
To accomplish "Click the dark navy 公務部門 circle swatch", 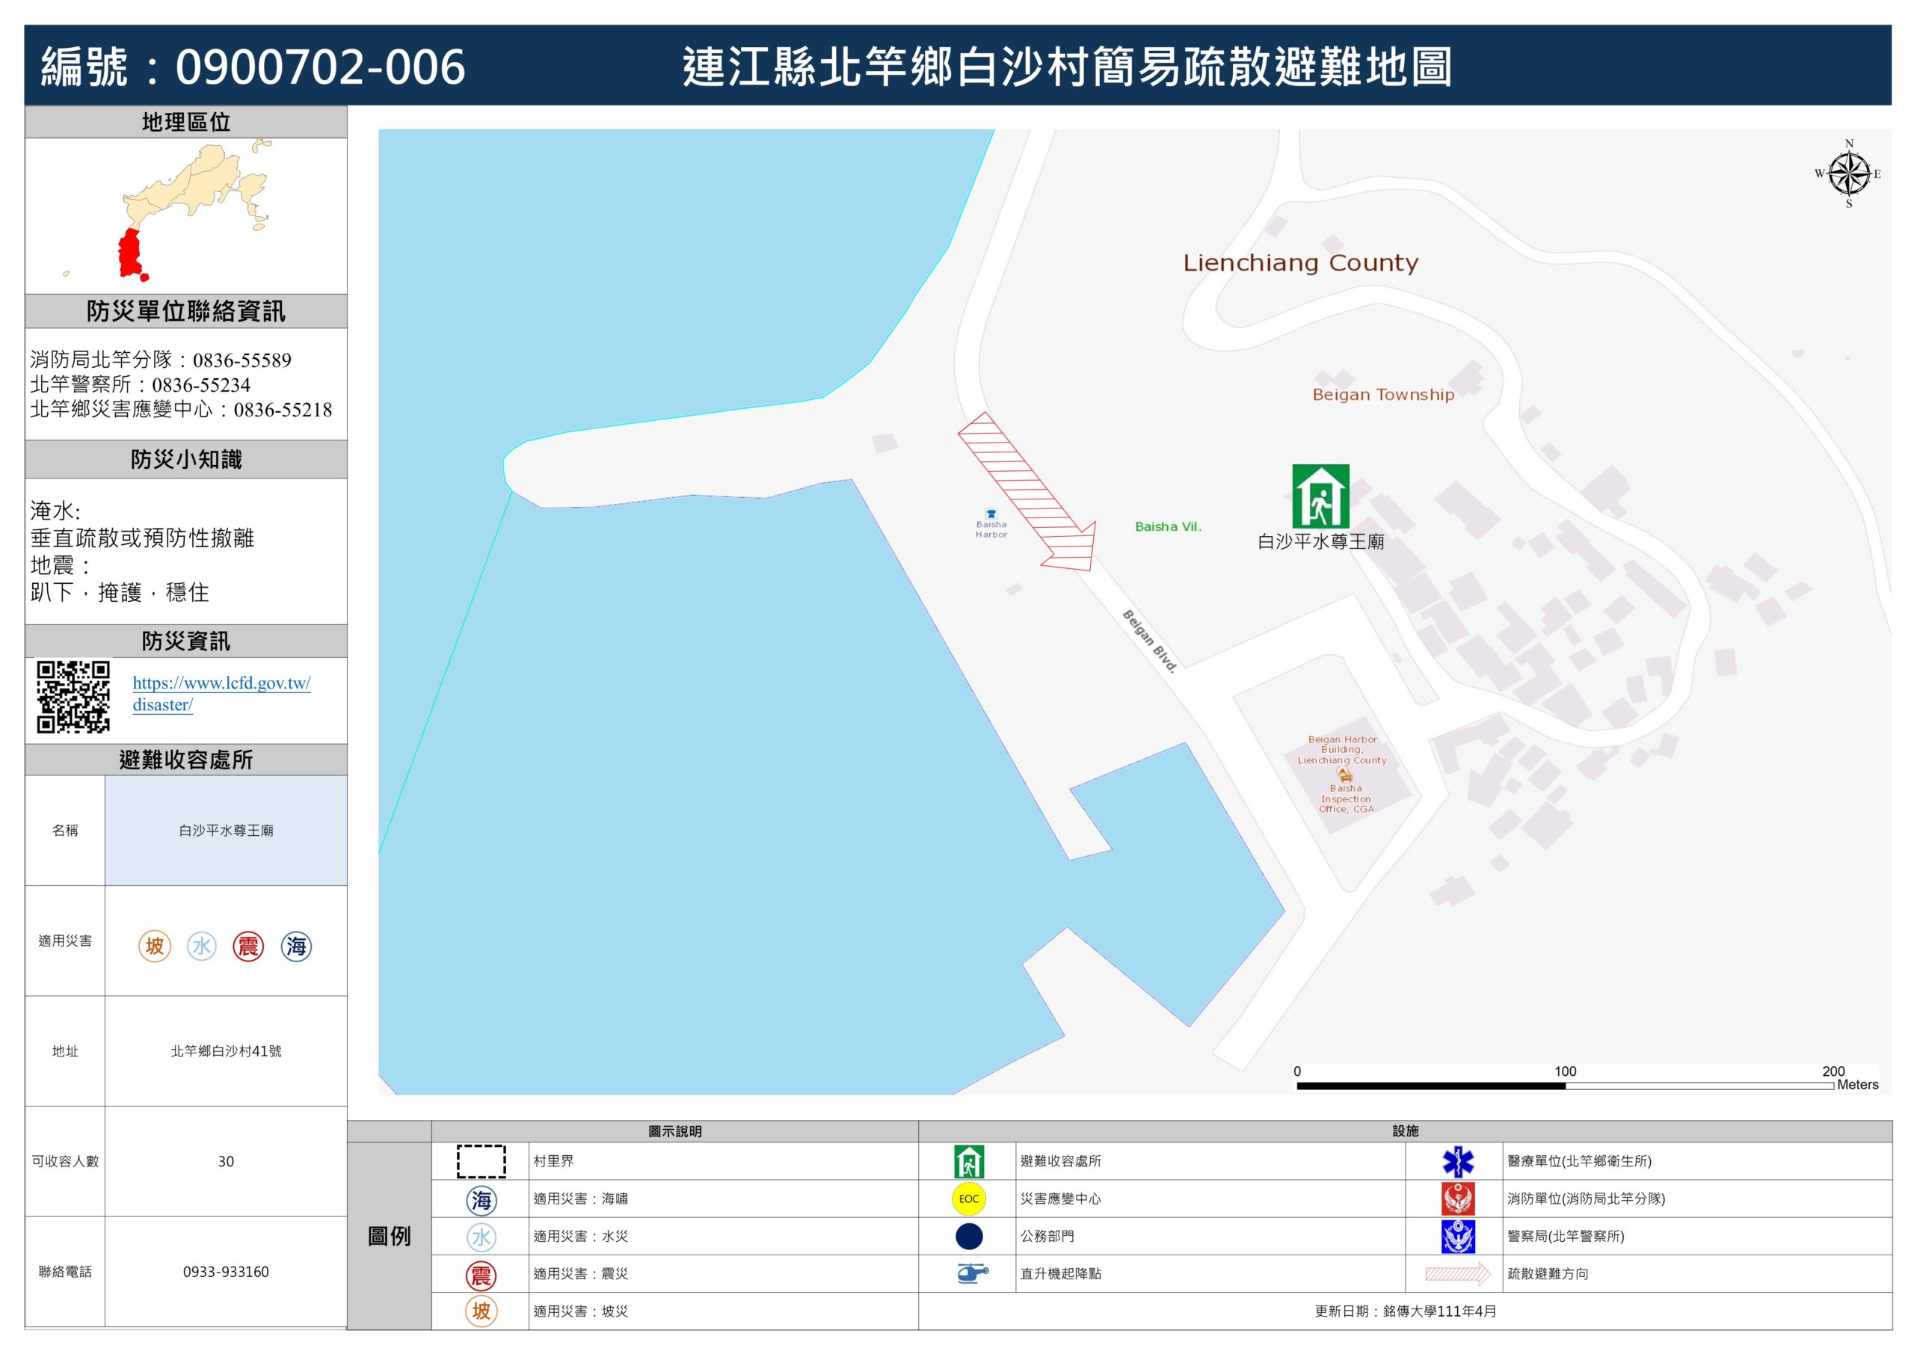I will point(969,1236).
